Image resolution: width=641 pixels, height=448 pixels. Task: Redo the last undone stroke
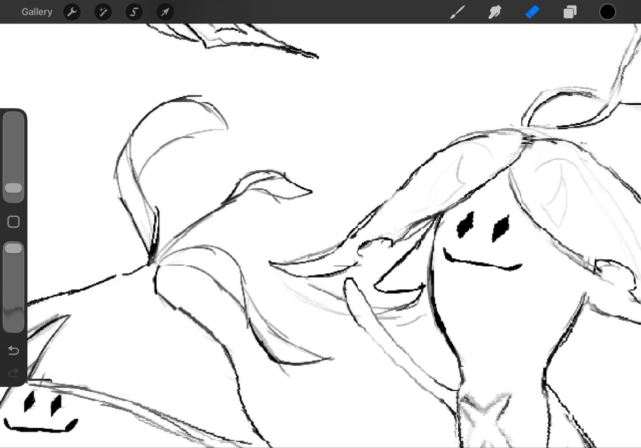click(13, 373)
